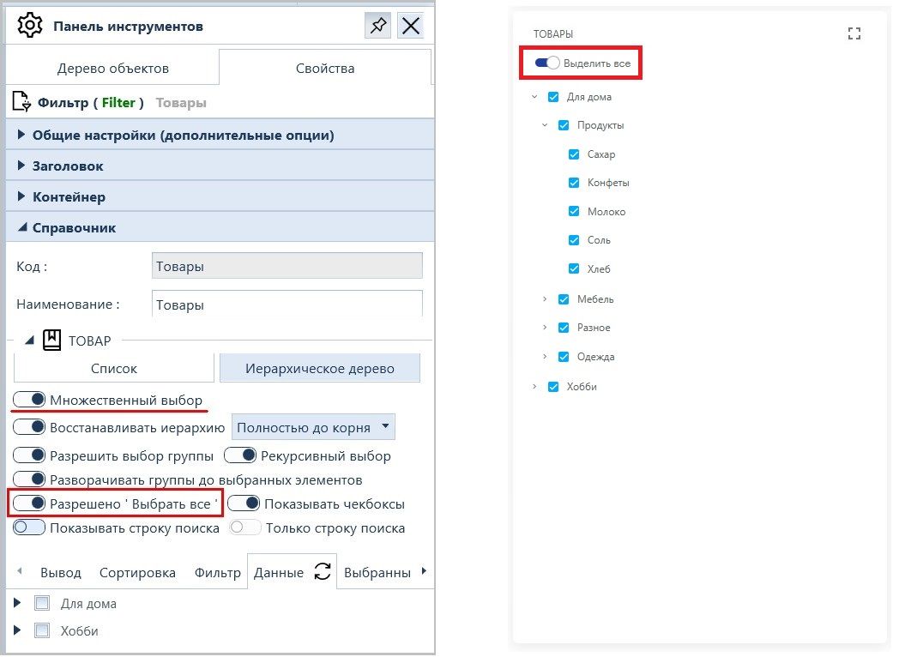Open the Выбранны tab

click(x=377, y=573)
